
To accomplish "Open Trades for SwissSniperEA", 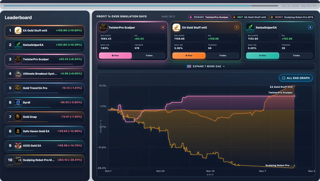I will coord(296,56).
